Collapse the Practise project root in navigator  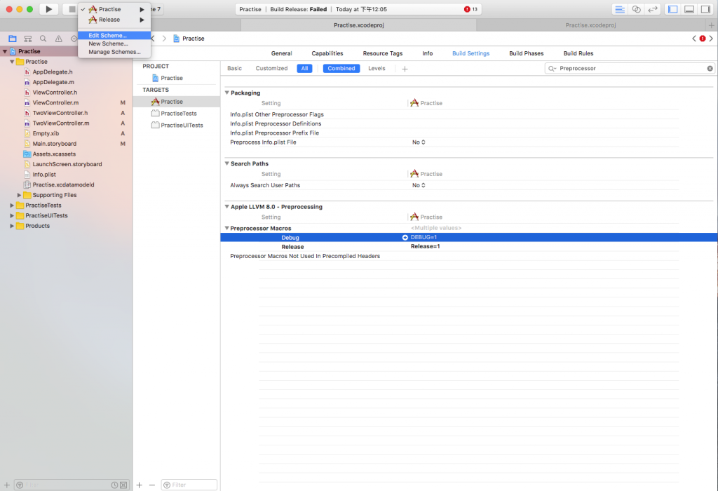point(5,51)
